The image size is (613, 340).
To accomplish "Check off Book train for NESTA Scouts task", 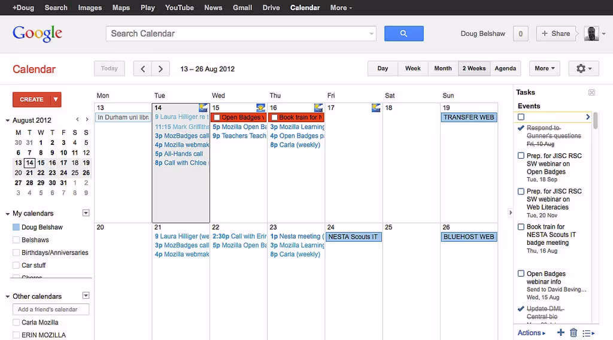I will [521, 227].
